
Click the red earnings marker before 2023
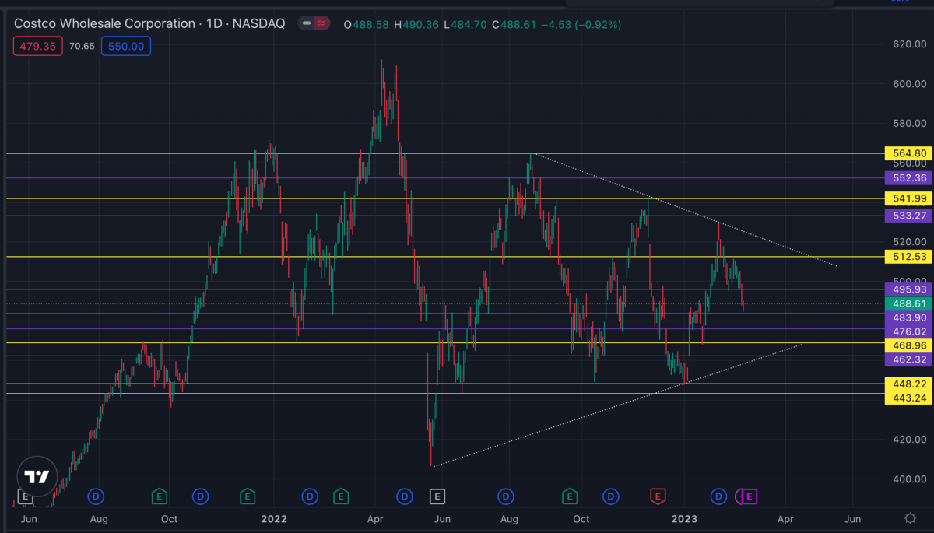click(x=658, y=496)
